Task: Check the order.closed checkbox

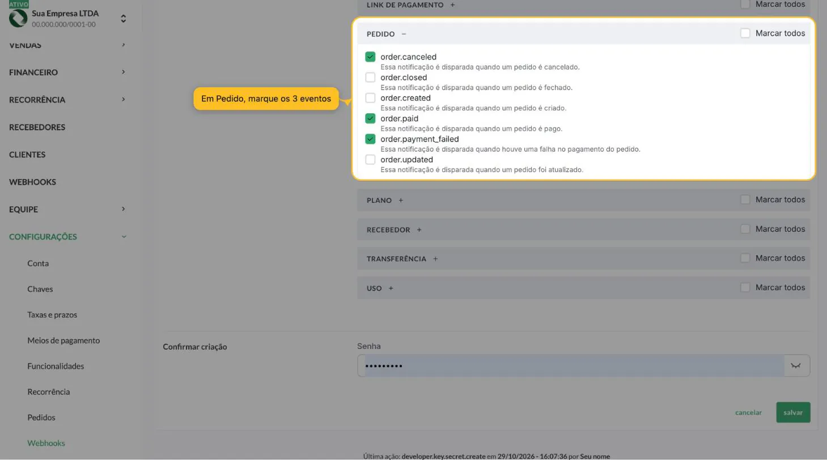Action: click(370, 77)
